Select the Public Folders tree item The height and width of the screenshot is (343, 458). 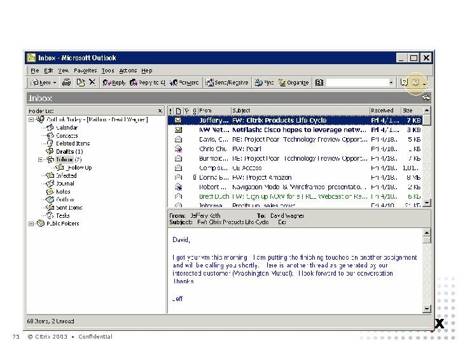[x=62, y=224]
